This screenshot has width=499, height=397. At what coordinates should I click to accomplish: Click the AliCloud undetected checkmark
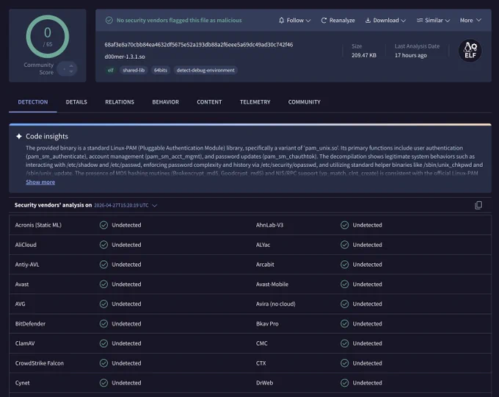coord(103,245)
